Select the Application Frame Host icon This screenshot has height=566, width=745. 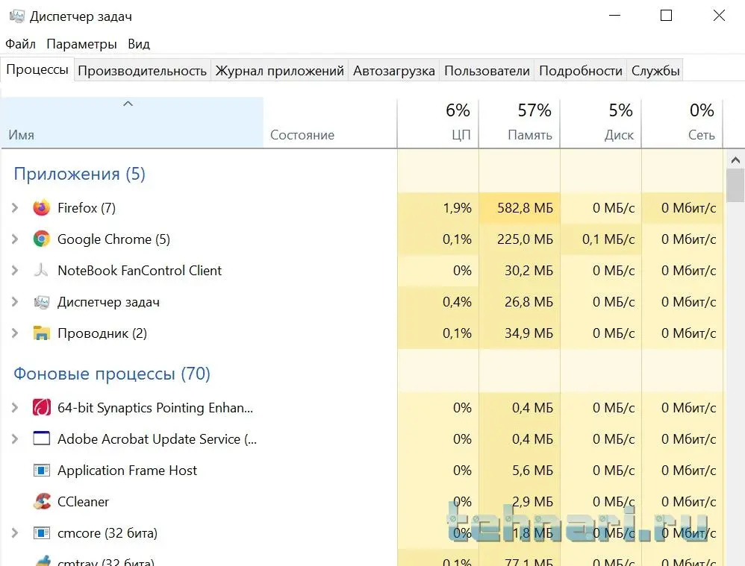click(x=42, y=471)
